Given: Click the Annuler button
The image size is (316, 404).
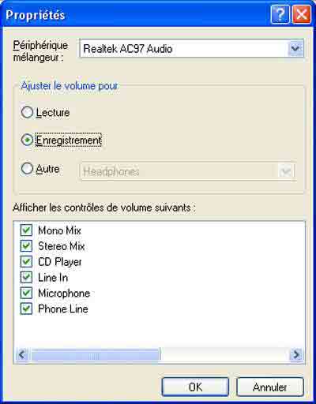Looking at the screenshot, I should click(x=270, y=387).
